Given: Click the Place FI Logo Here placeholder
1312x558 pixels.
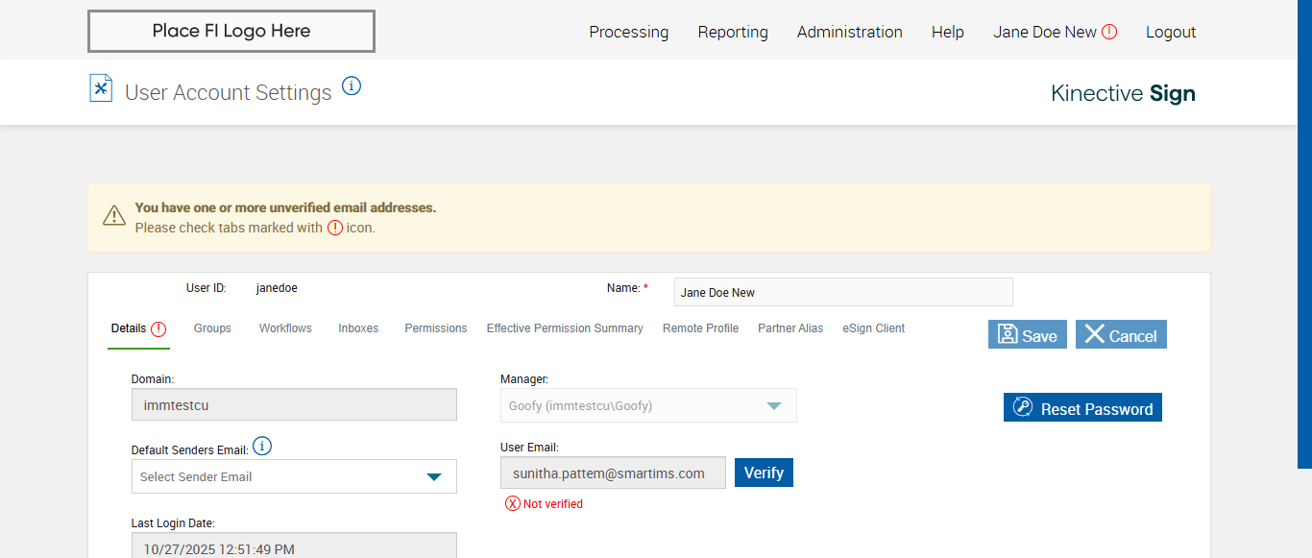Looking at the screenshot, I should point(231,31).
